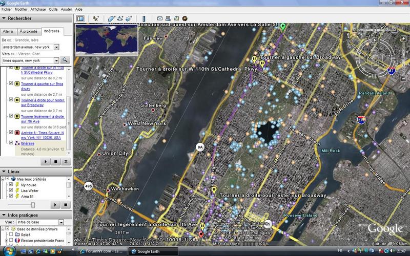Image resolution: width=410 pixels, height=256 pixels.
Task: Click the Lieux panel opacity slider handle
Action: [x=33, y=205]
